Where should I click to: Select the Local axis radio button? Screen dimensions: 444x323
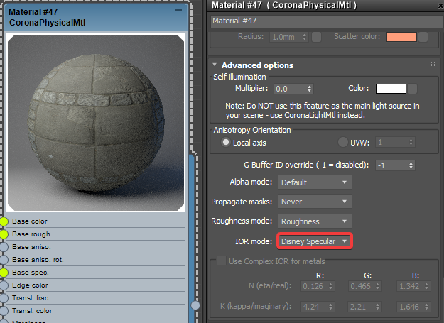tap(226, 142)
